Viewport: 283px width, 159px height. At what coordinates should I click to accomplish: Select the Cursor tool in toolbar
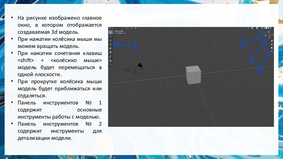point(111,36)
